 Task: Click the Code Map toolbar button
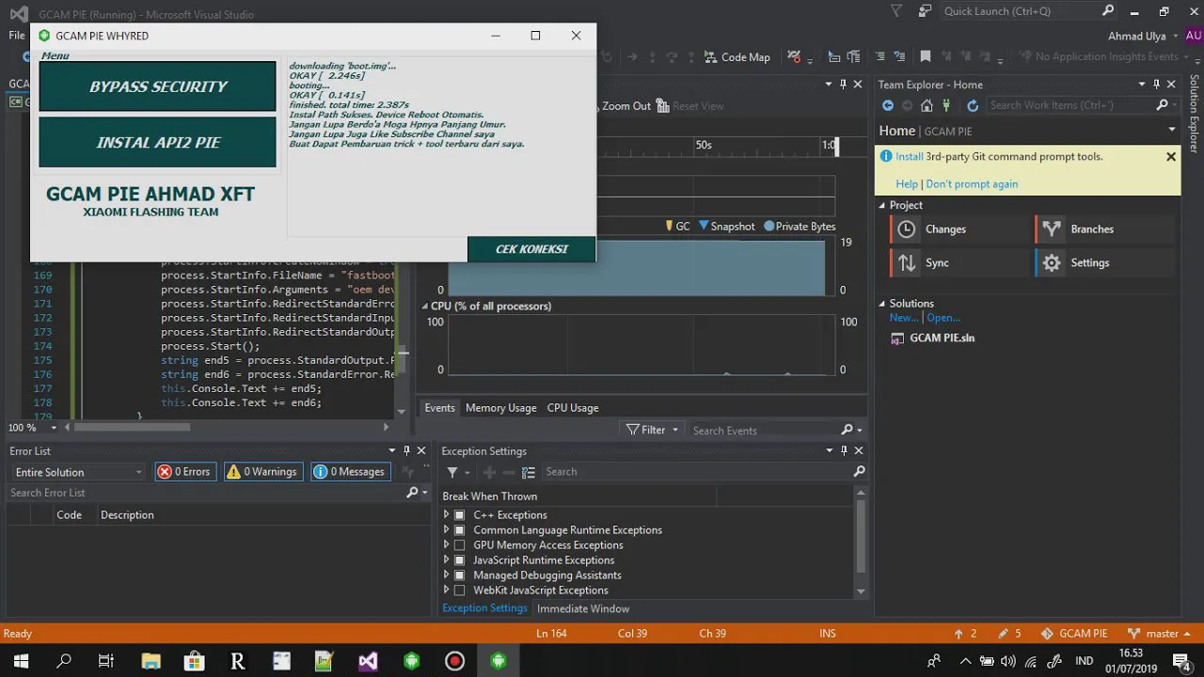(x=737, y=57)
